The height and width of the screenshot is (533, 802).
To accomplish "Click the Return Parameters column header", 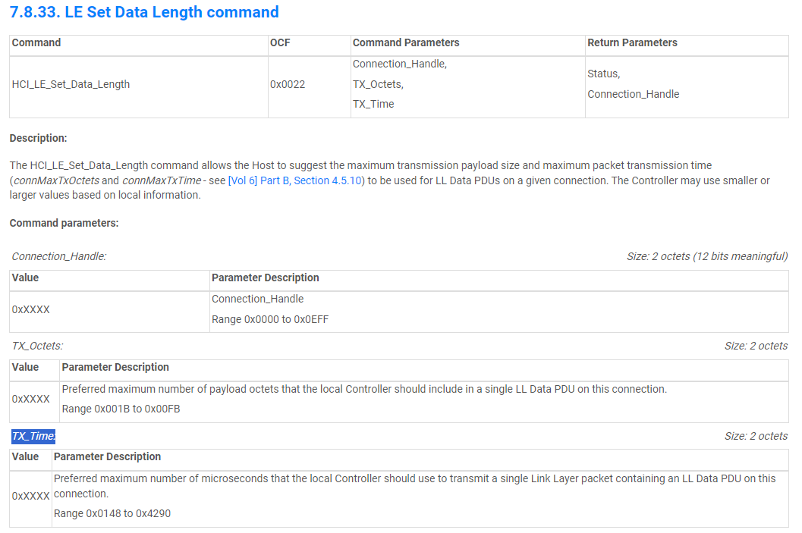I will click(632, 42).
